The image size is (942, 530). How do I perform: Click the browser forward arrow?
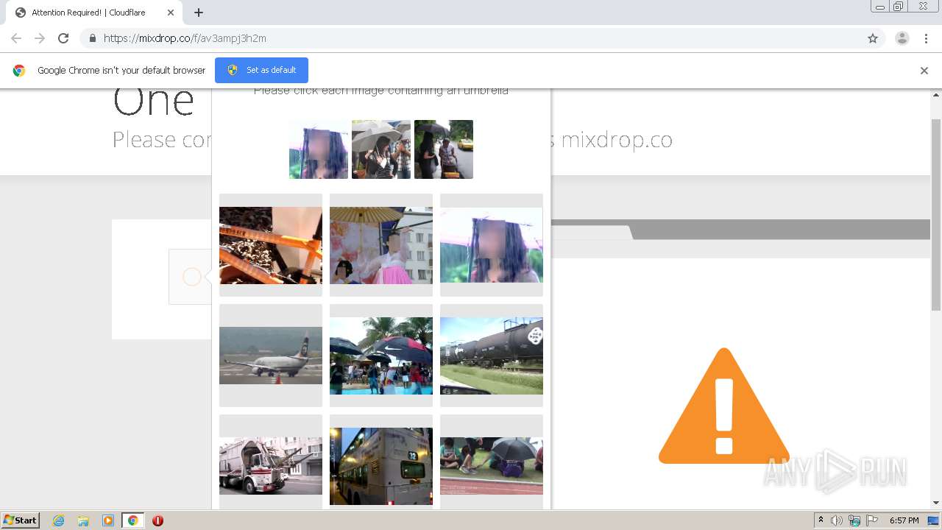(40, 38)
